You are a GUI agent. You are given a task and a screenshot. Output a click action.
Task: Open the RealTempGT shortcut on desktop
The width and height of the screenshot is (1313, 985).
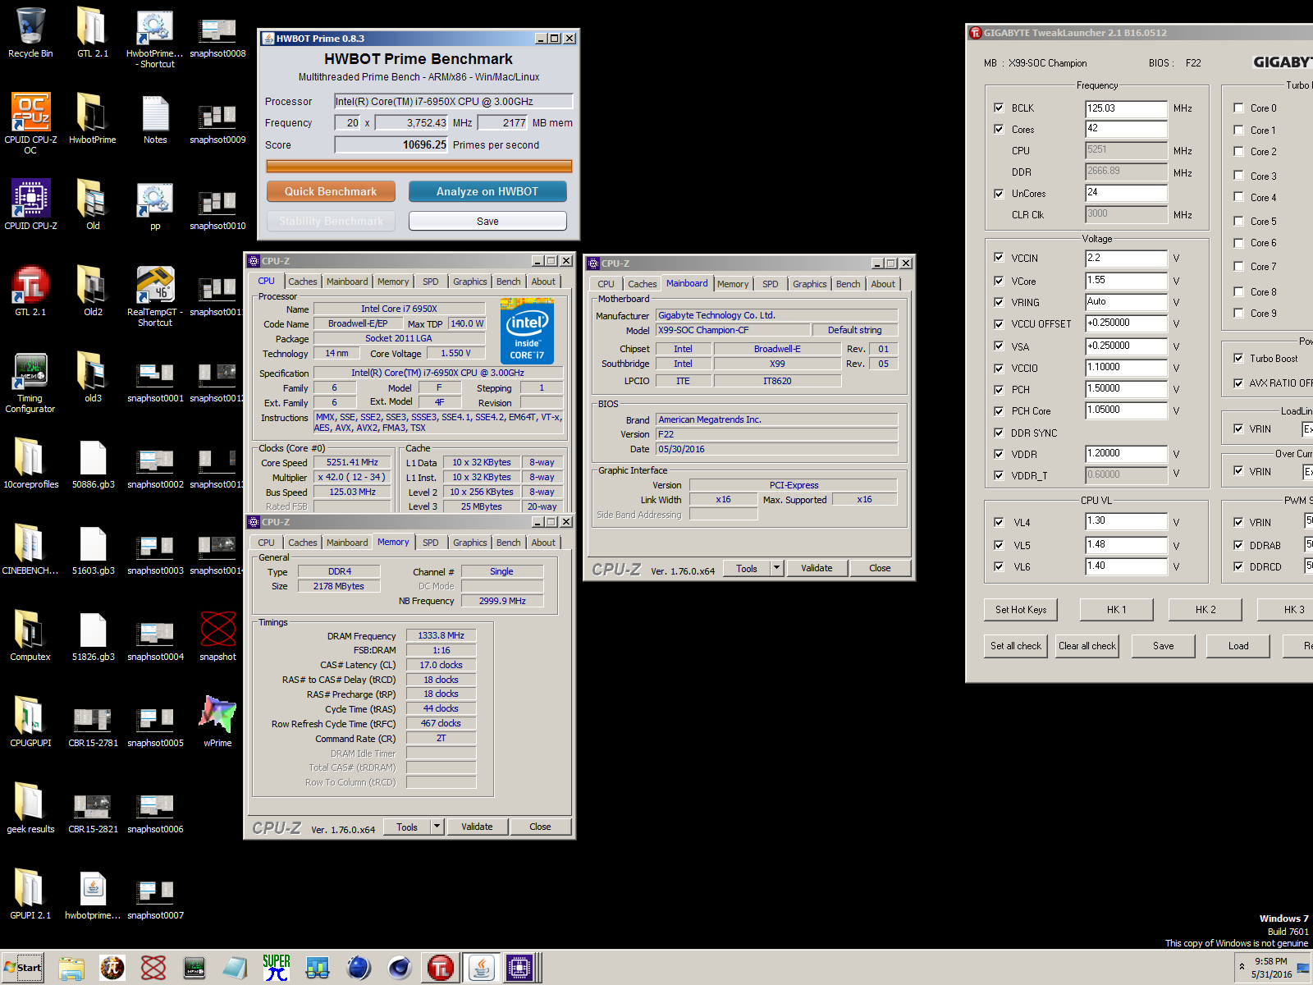point(155,296)
